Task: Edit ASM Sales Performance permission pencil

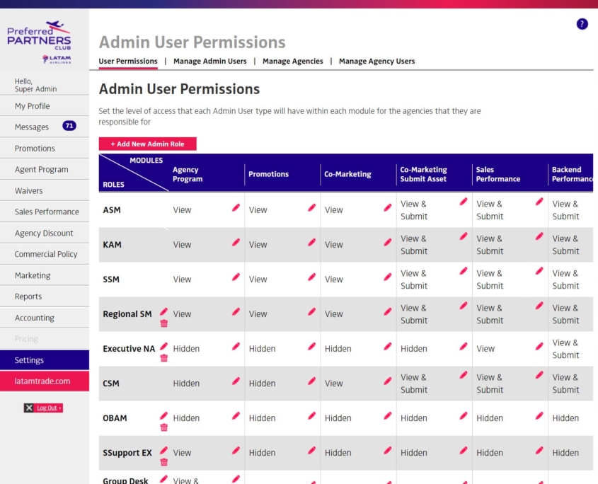Action: click(x=539, y=202)
